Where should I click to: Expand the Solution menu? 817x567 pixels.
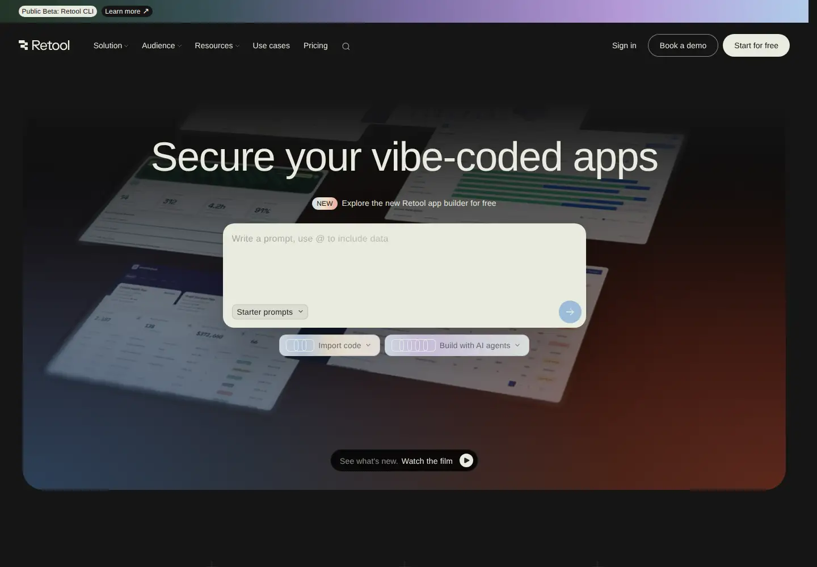tap(111, 45)
